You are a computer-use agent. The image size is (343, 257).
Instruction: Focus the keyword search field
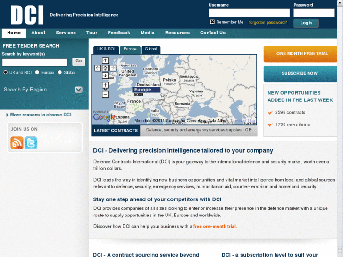click(34, 63)
